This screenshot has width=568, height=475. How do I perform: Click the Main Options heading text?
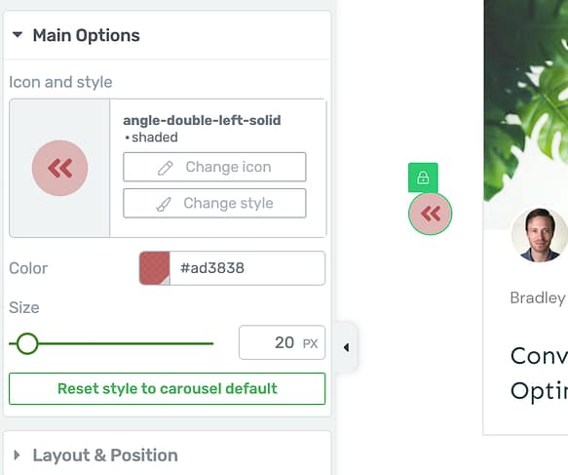86,35
